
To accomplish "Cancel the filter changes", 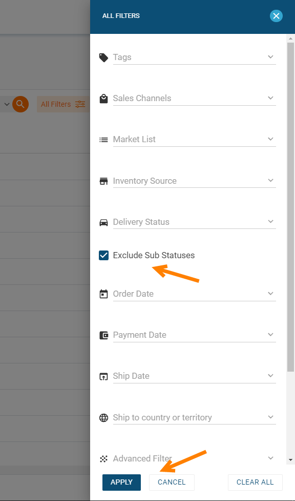I will tap(172, 482).
